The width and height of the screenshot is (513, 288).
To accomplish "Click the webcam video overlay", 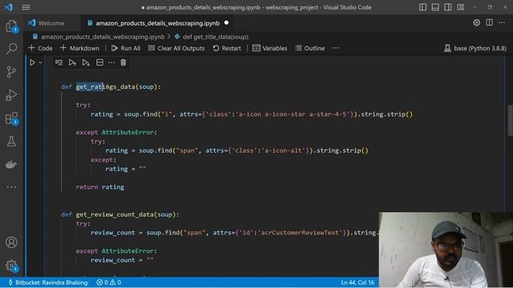I will tap(446, 250).
